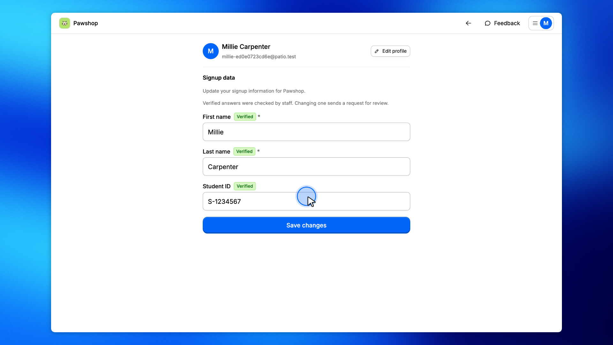Click the text 'Update your signup information for Pawshop.'
Viewport: 613px width, 345px height.
pos(254,91)
